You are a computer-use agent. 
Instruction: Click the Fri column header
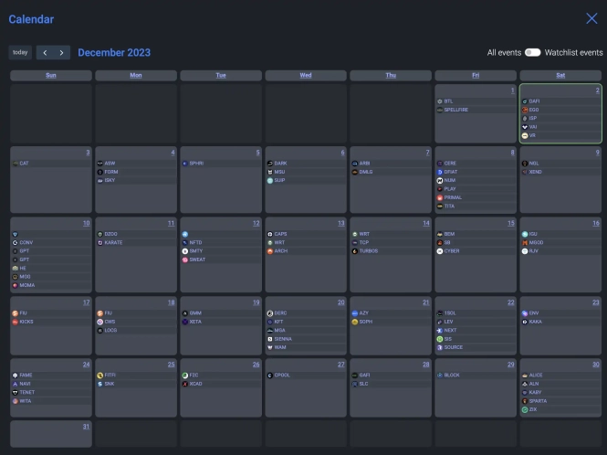pos(476,75)
